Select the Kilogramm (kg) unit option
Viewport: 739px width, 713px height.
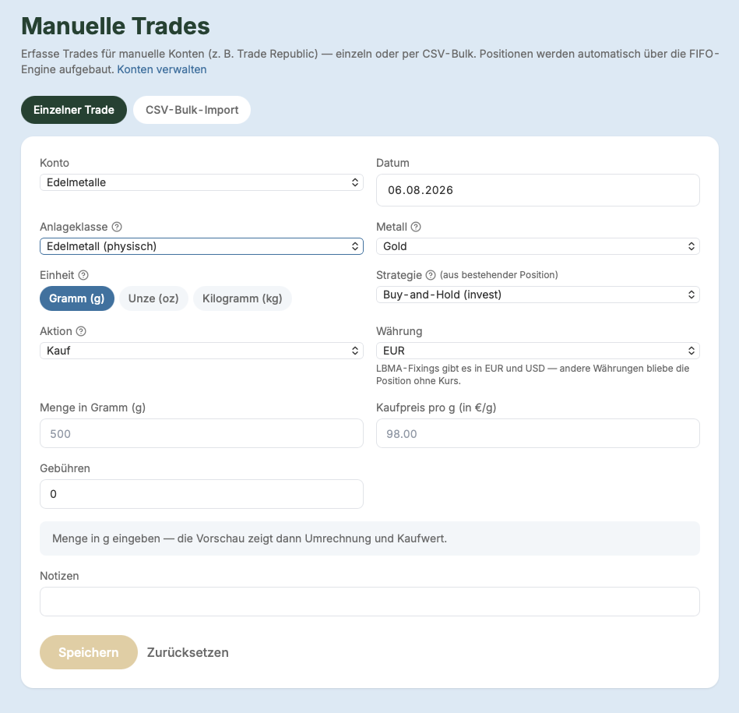242,298
